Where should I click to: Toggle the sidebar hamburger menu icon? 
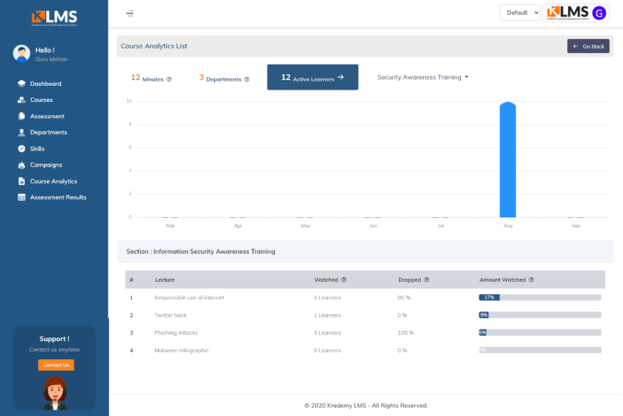130,13
